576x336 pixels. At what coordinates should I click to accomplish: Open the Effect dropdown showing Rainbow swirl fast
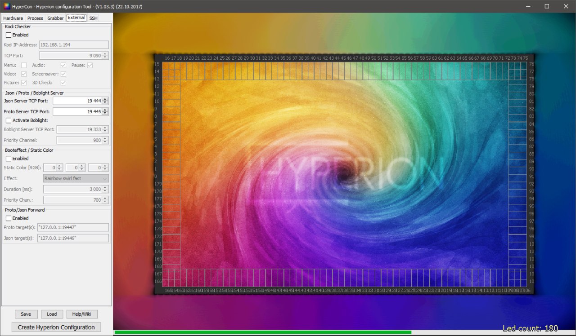coord(76,178)
